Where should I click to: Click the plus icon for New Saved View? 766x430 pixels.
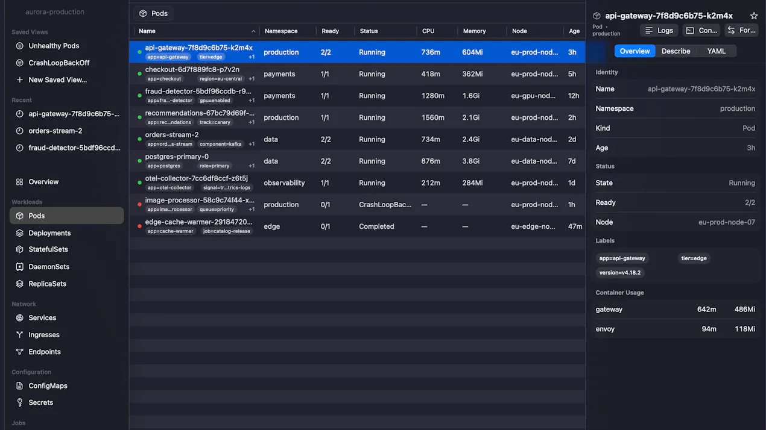pos(19,79)
